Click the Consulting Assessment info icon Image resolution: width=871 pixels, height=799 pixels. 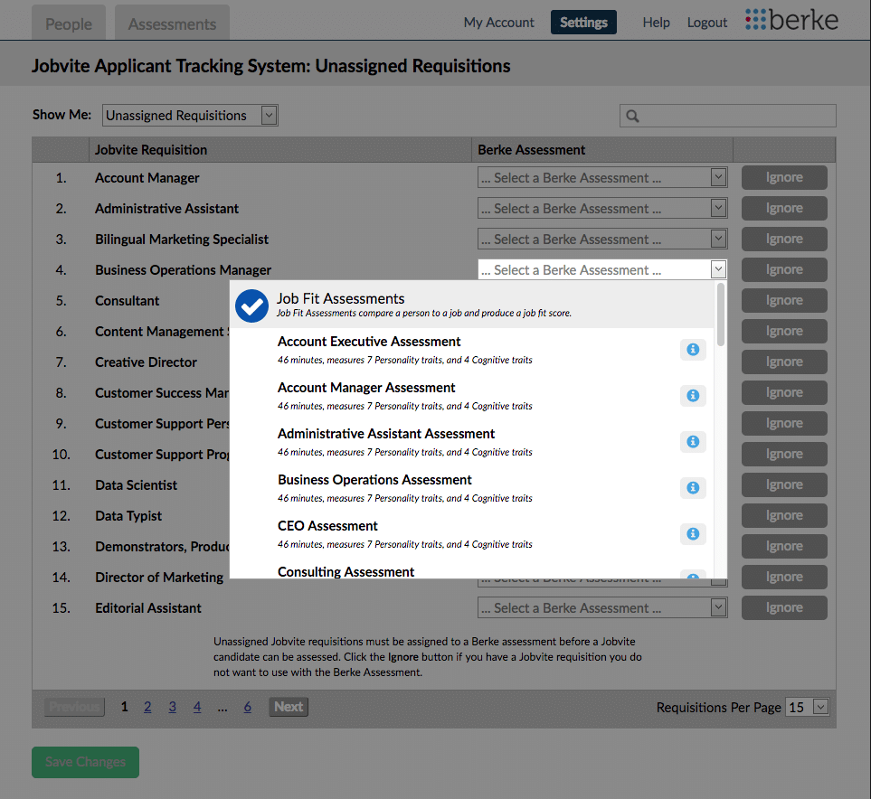pos(693,576)
